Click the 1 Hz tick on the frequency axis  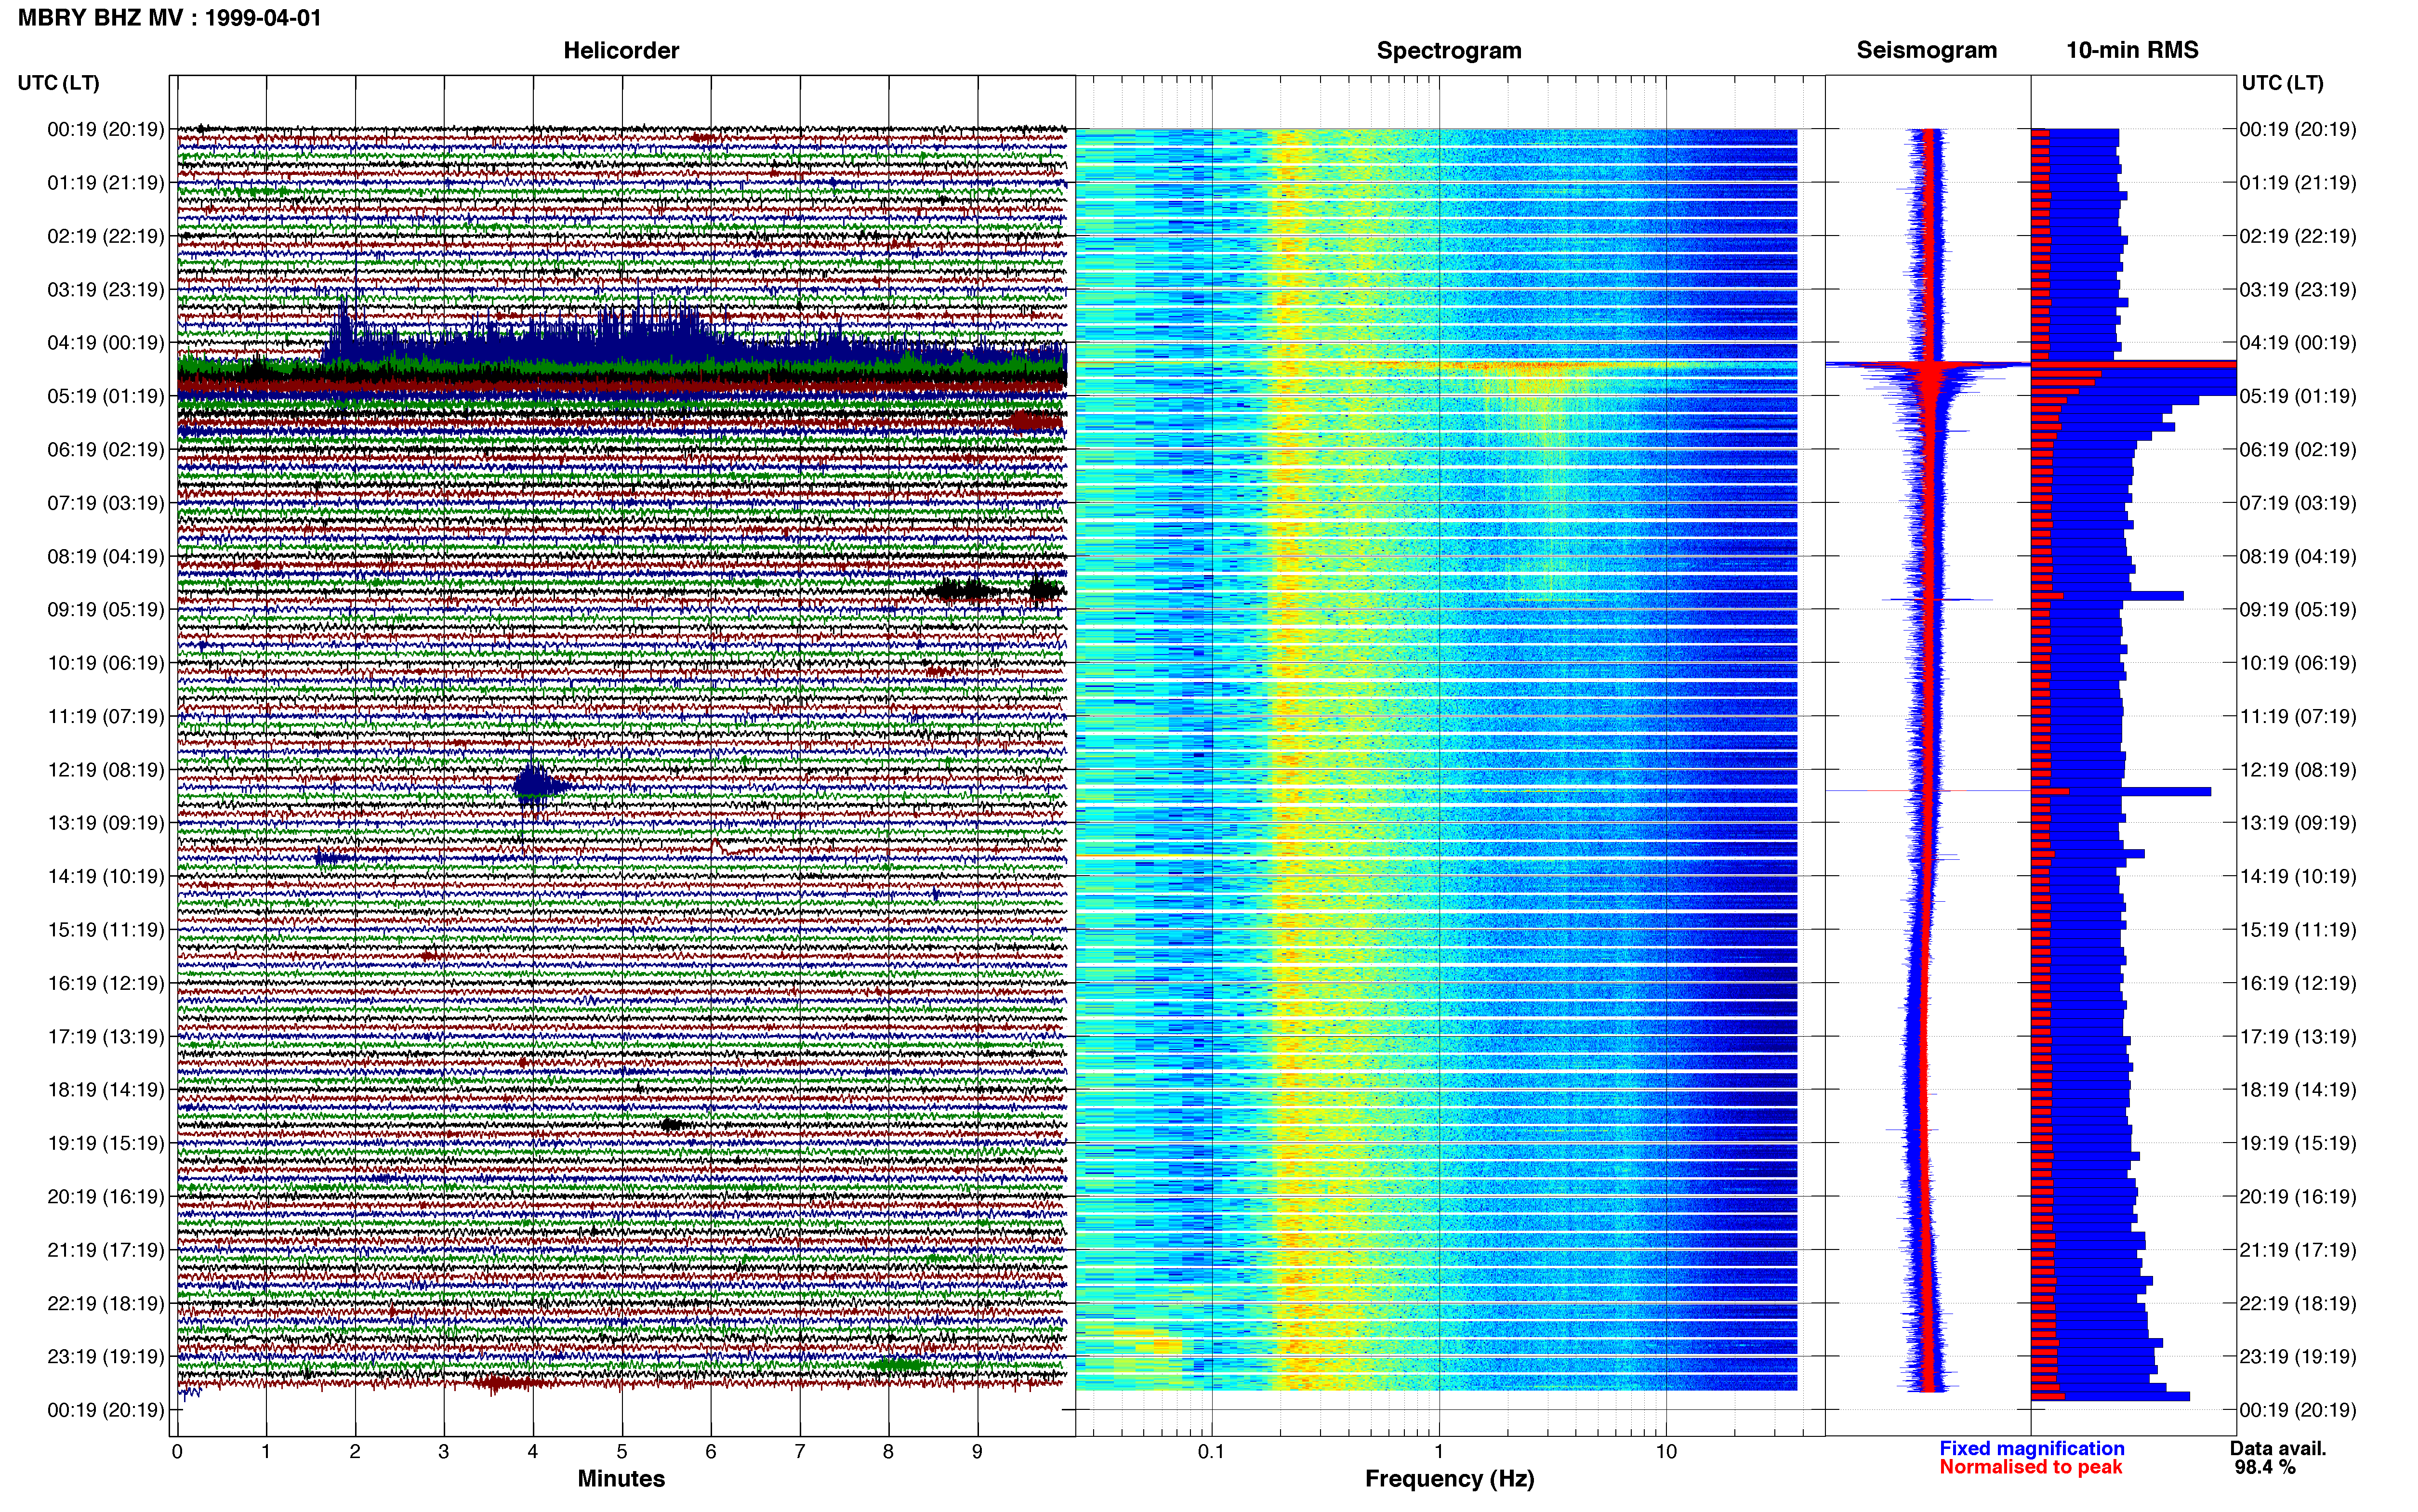click(x=1439, y=1452)
